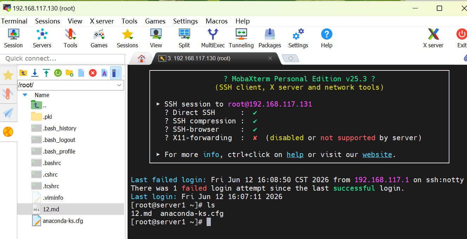Expand the /root/ path dropdown
Viewport: 467px width, 239px height.
pos(119,85)
